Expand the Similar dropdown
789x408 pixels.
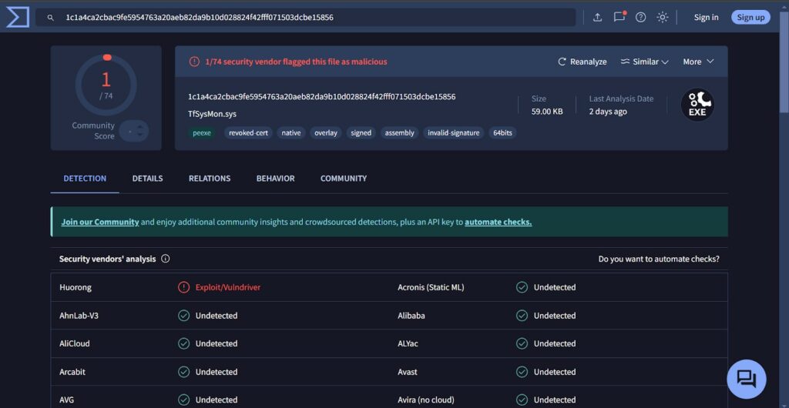pyautogui.click(x=644, y=62)
